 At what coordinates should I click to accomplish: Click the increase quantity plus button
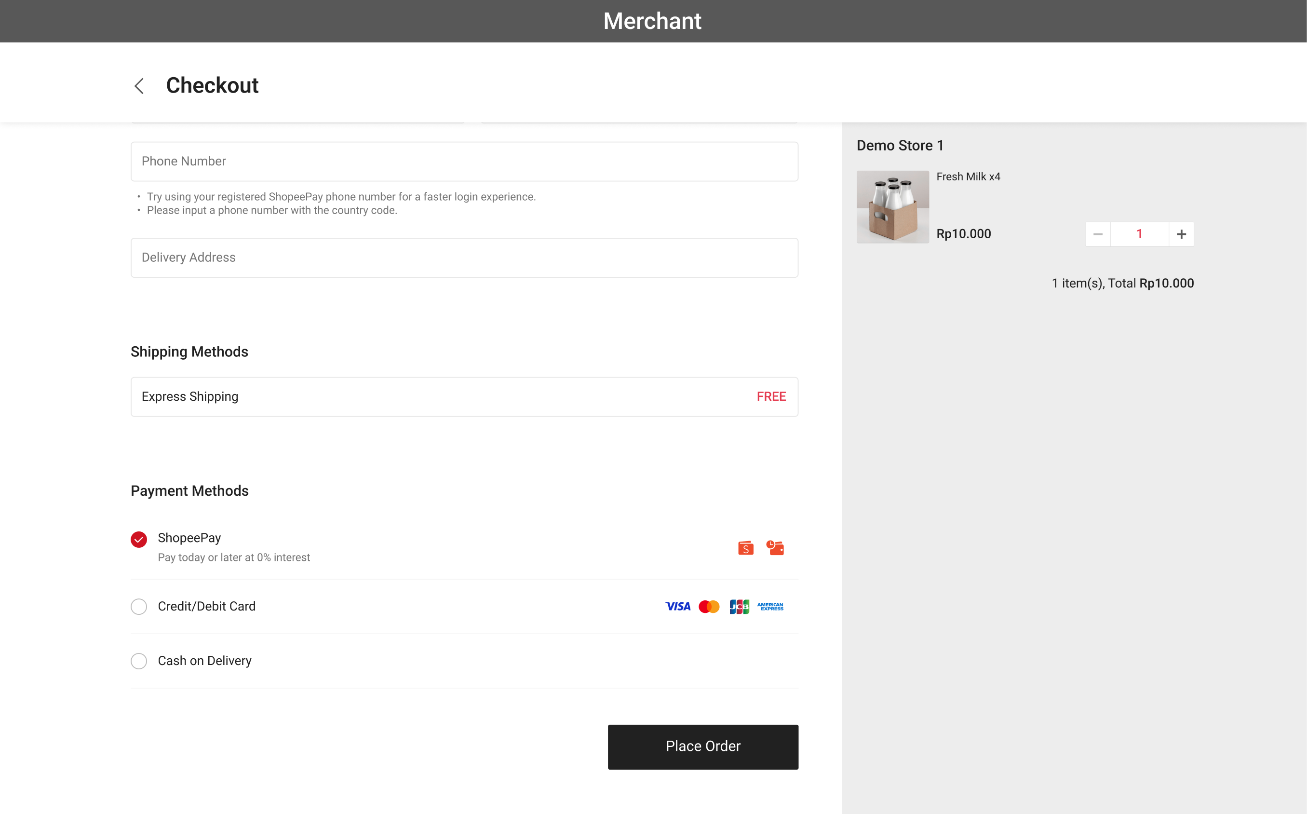tap(1180, 233)
